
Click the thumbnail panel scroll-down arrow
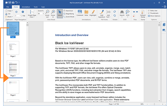[x=27, y=101]
